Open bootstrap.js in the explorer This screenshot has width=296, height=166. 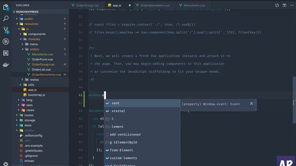click(40, 95)
